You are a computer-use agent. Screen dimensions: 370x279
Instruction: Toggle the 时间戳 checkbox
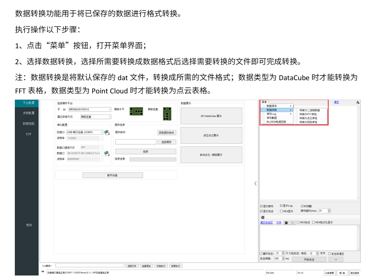click(302, 206)
